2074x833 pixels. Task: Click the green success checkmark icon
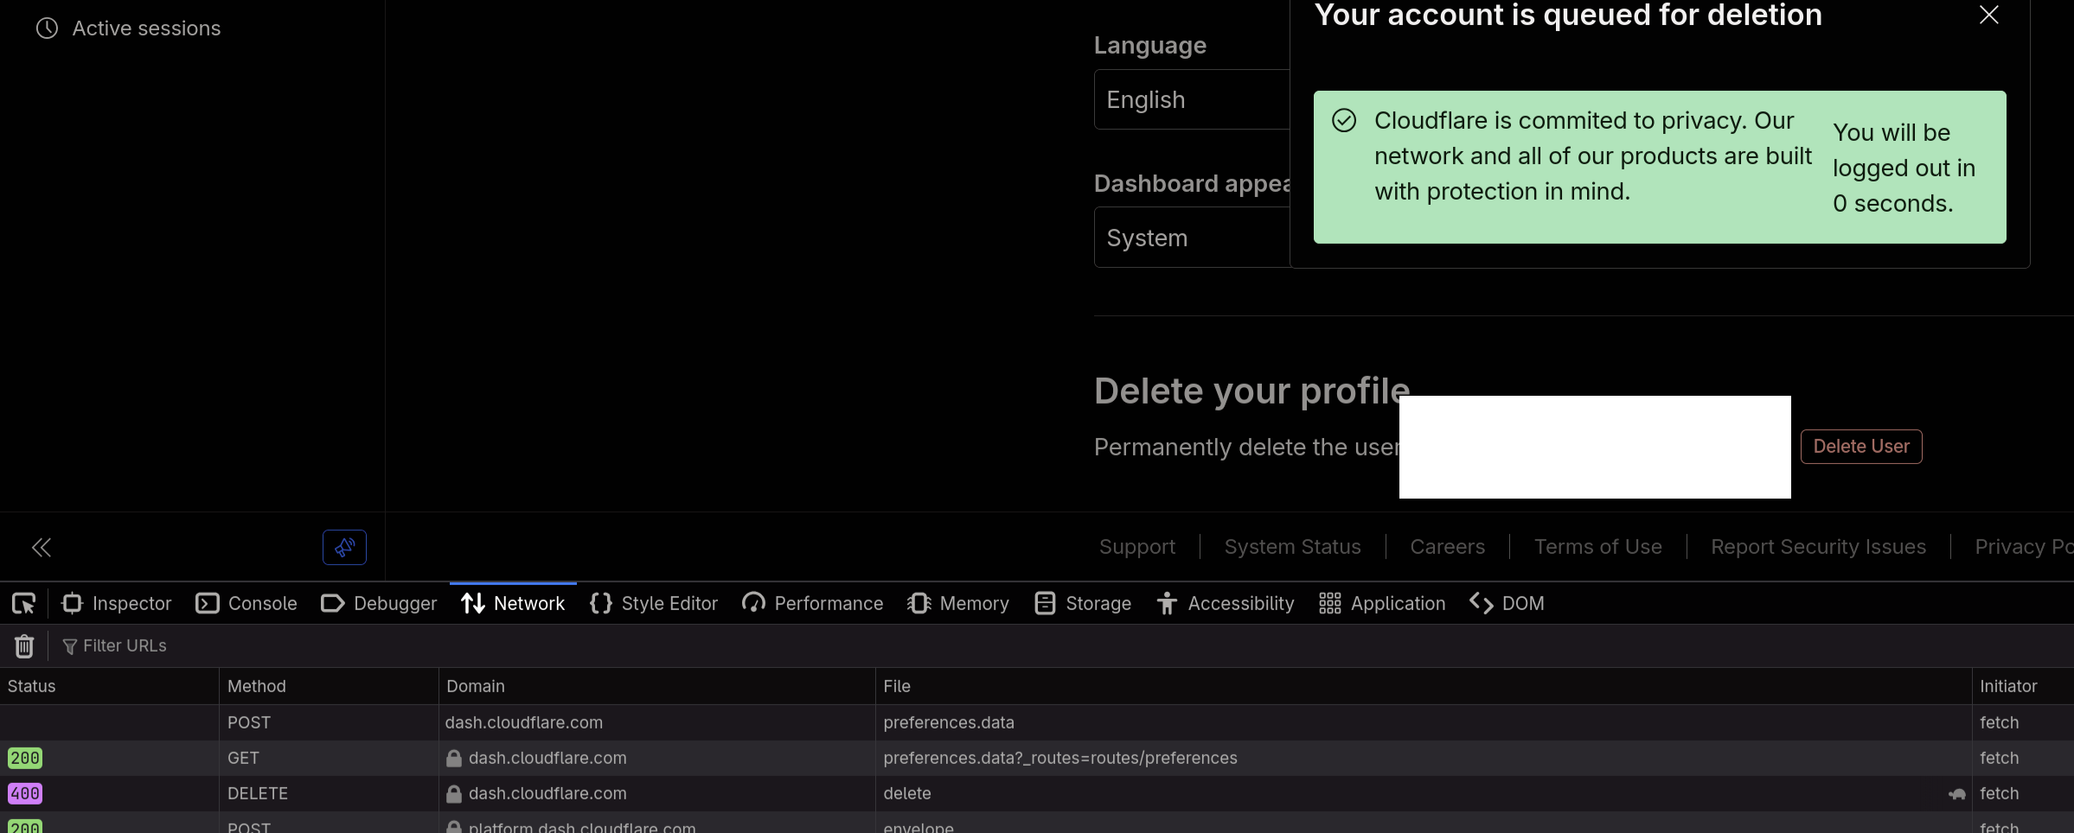click(x=1344, y=120)
